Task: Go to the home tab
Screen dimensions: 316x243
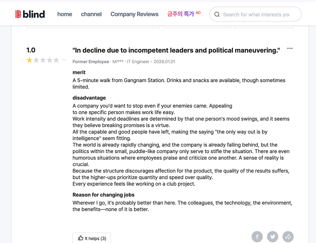Action: click(65, 14)
